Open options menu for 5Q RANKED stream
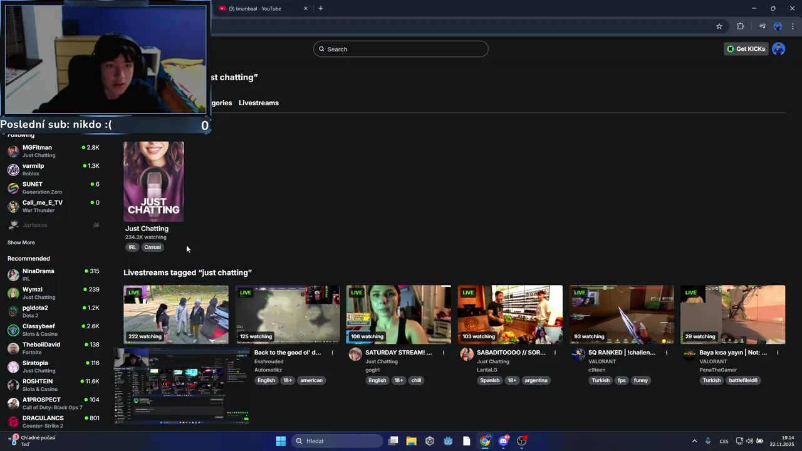 (667, 353)
